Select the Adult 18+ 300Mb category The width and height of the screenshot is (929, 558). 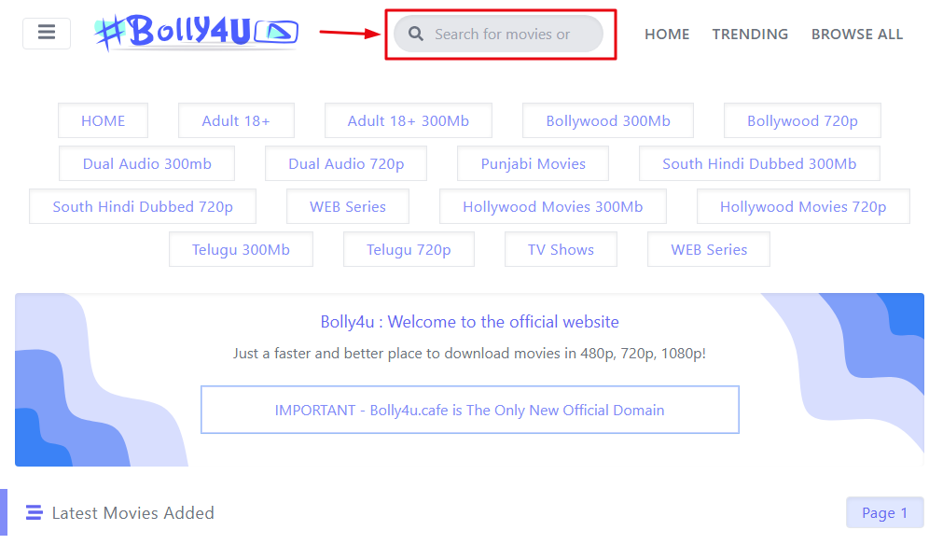point(409,121)
